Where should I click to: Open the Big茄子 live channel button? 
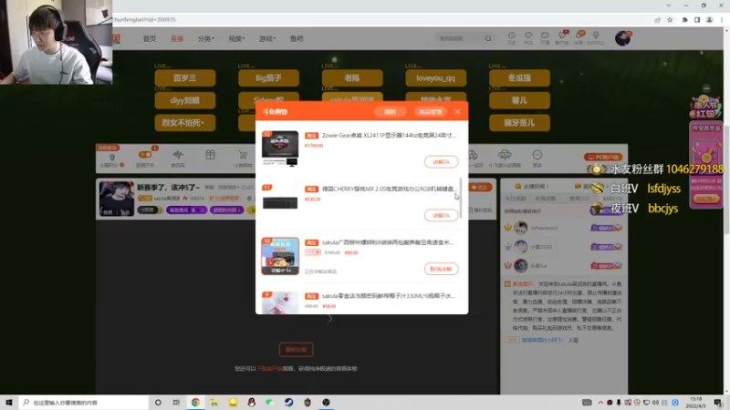(x=268, y=78)
